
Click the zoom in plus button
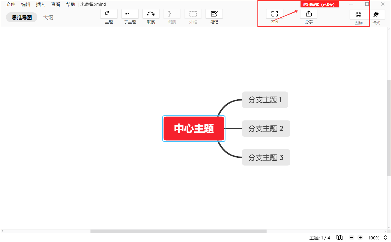pos(360,237)
